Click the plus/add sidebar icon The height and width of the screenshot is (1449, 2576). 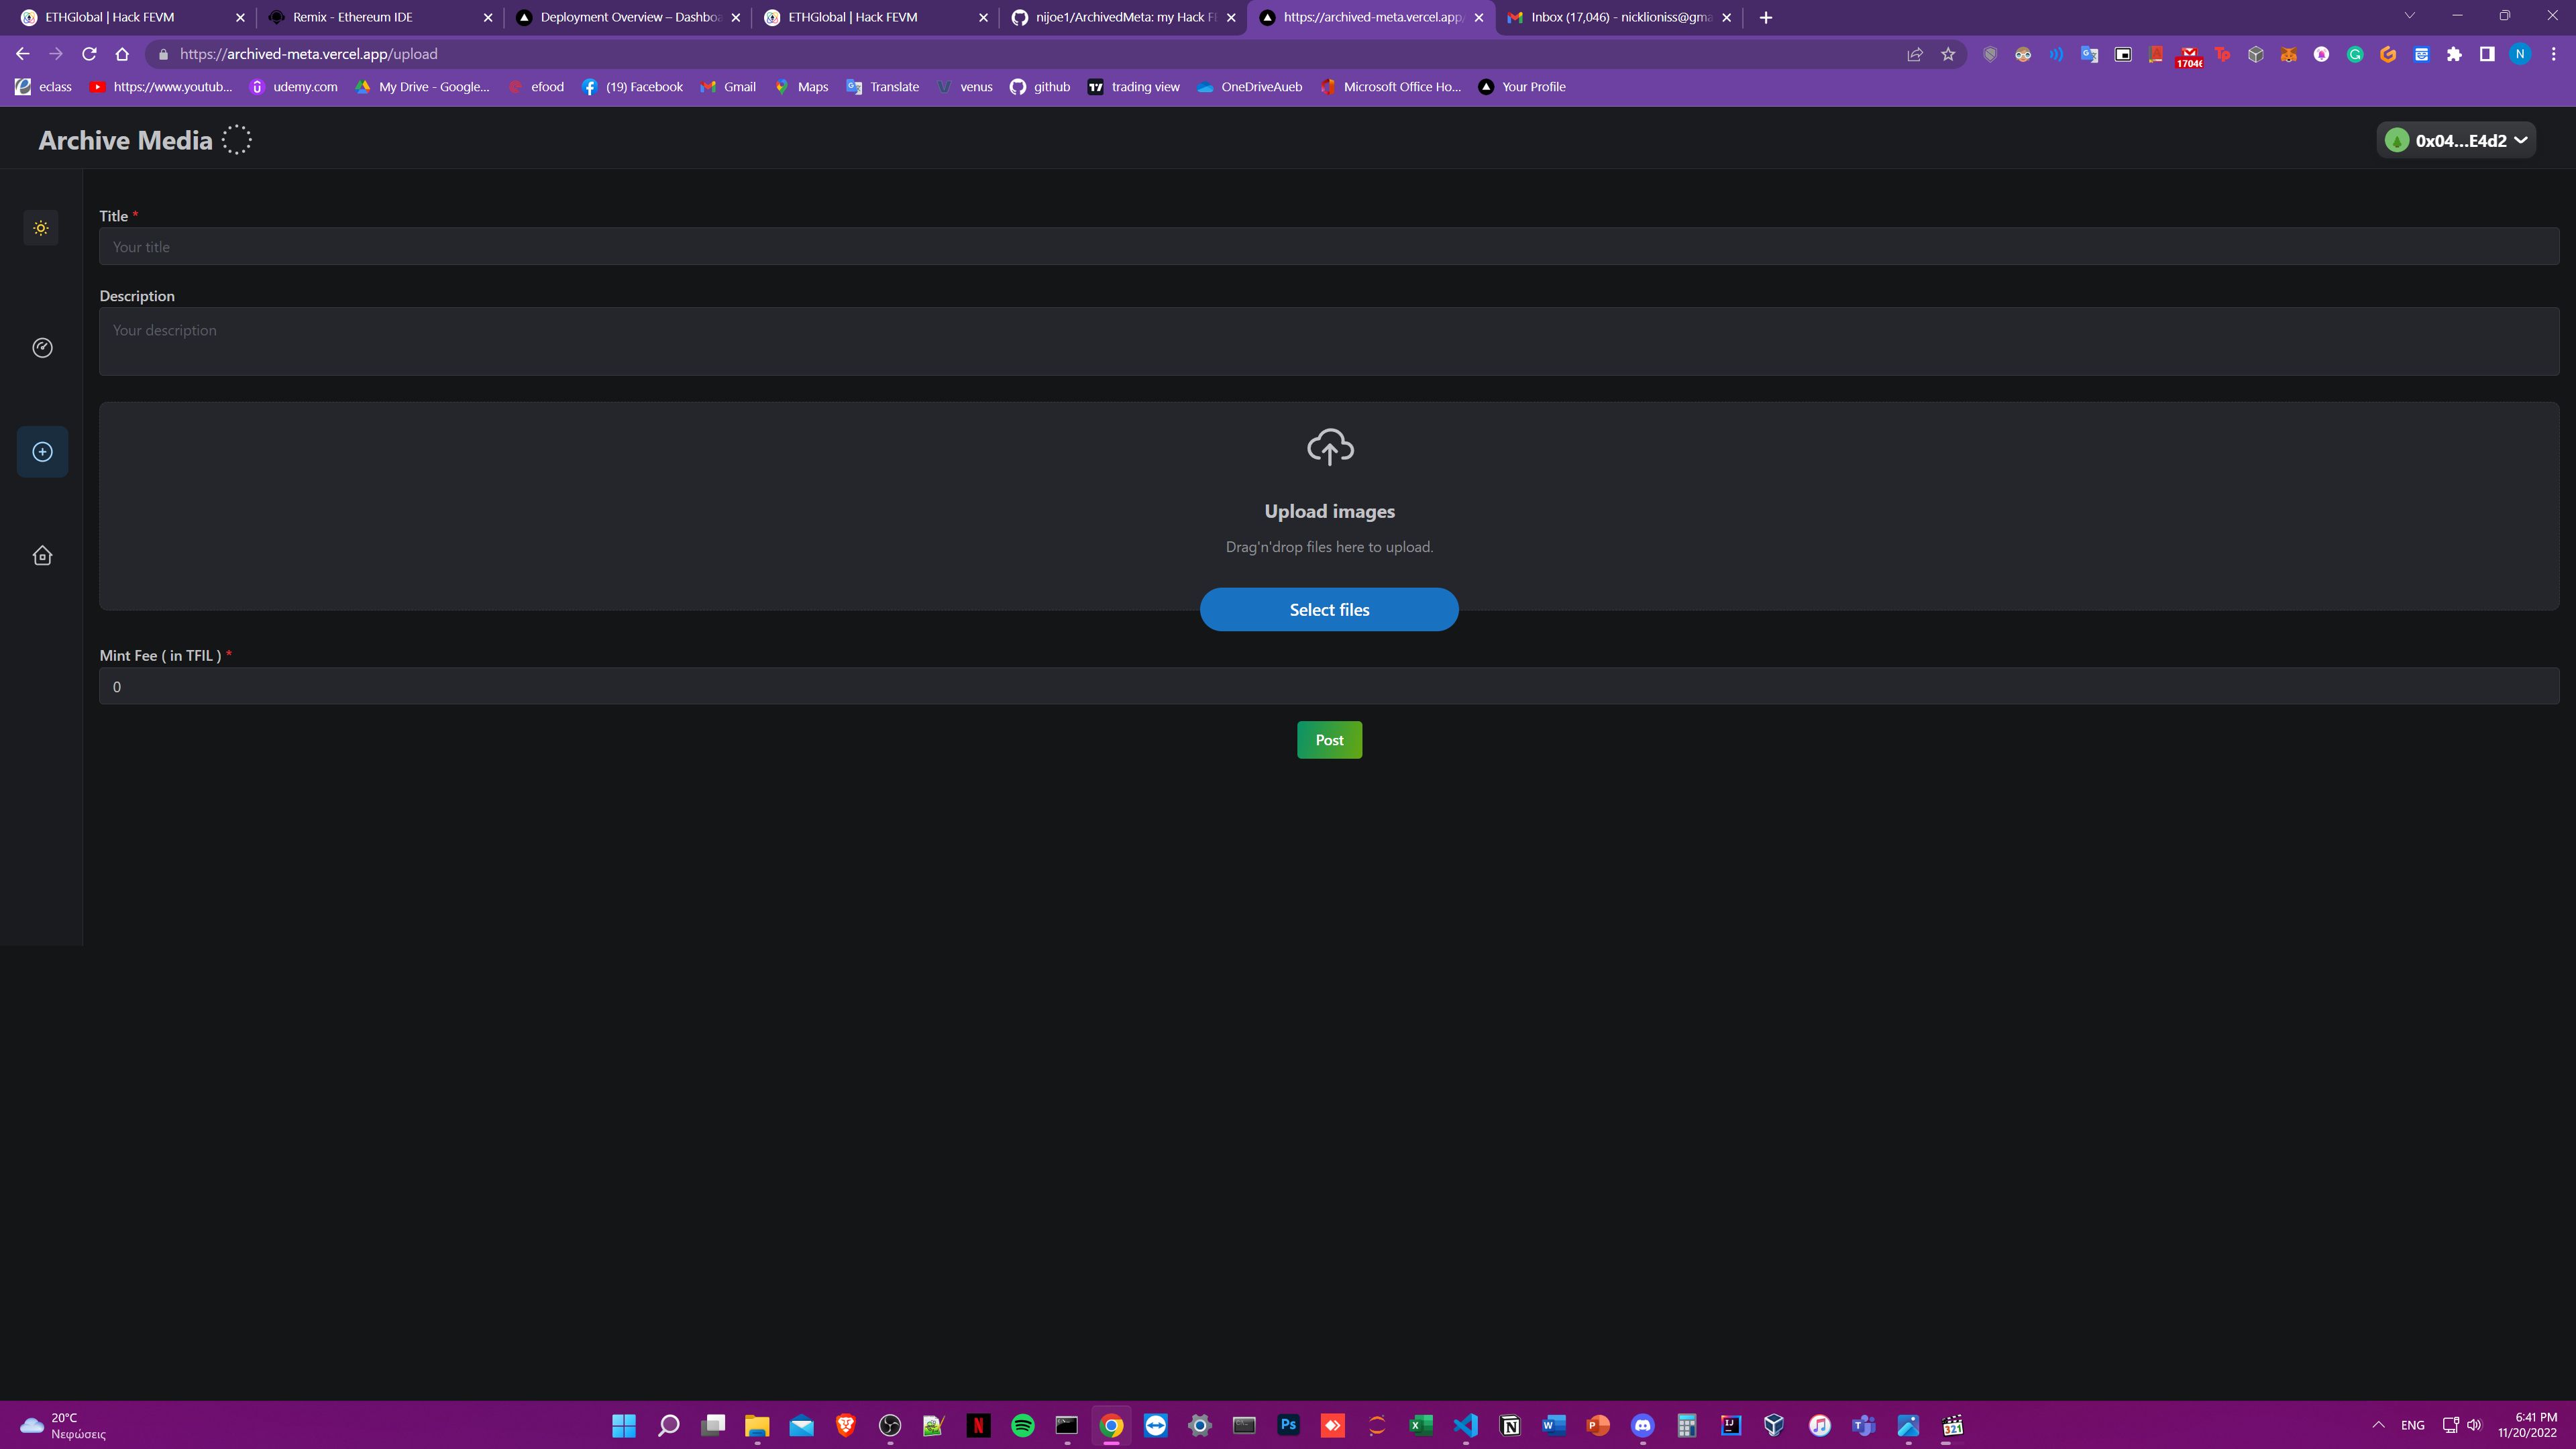pyautogui.click(x=42, y=451)
